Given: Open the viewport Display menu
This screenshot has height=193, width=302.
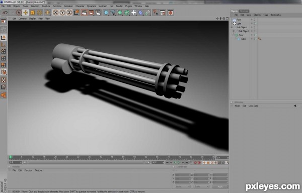Looking at the screenshot, I should [x=32, y=19].
